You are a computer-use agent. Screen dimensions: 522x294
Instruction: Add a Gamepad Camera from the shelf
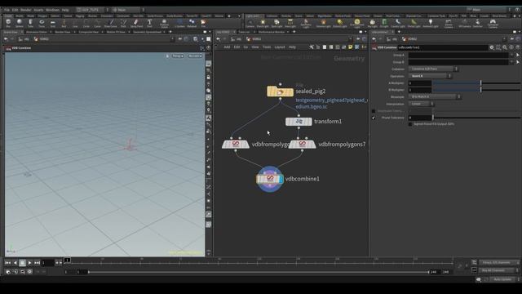tap(493, 24)
